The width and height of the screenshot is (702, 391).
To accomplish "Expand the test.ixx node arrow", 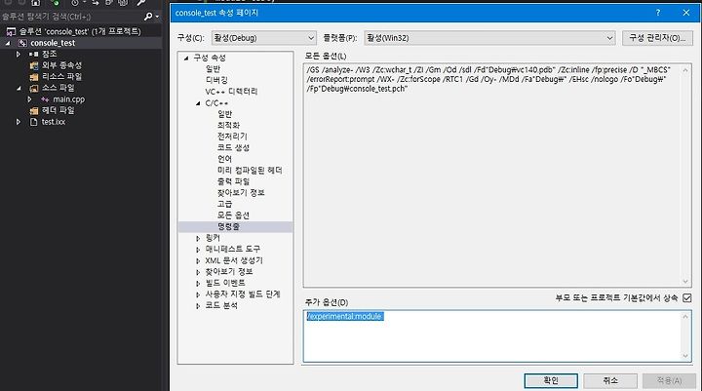I will coord(19,122).
